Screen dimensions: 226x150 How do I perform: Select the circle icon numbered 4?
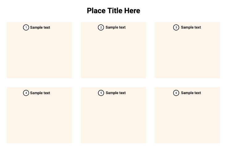26,93
